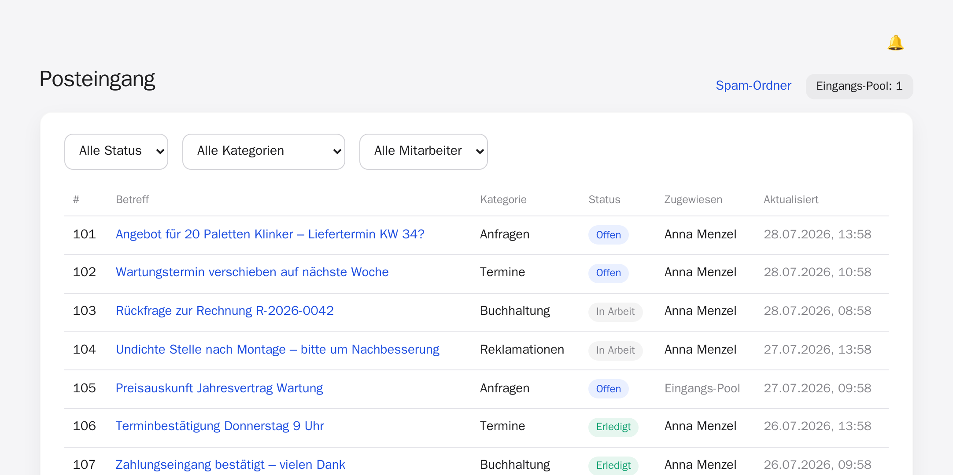
Task: Click the Offen badge of ticket 102
Action: (x=608, y=273)
